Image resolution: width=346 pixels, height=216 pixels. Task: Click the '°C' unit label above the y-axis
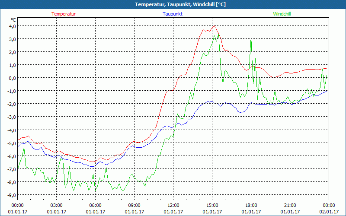tap(13, 20)
